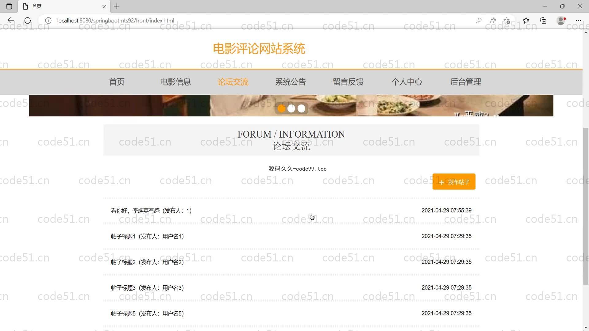Open a new browser tab
The height and width of the screenshot is (331, 589).
pyautogui.click(x=117, y=6)
